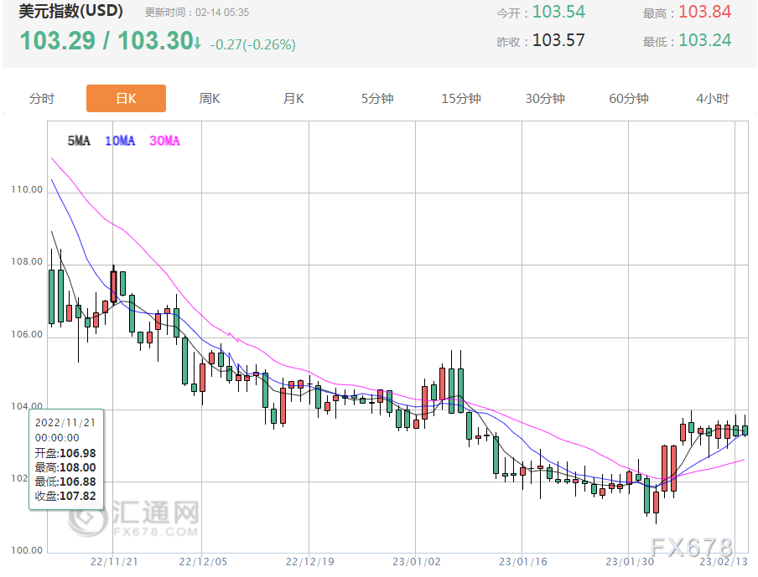Switch to the 4小时 chart tab

click(x=711, y=98)
